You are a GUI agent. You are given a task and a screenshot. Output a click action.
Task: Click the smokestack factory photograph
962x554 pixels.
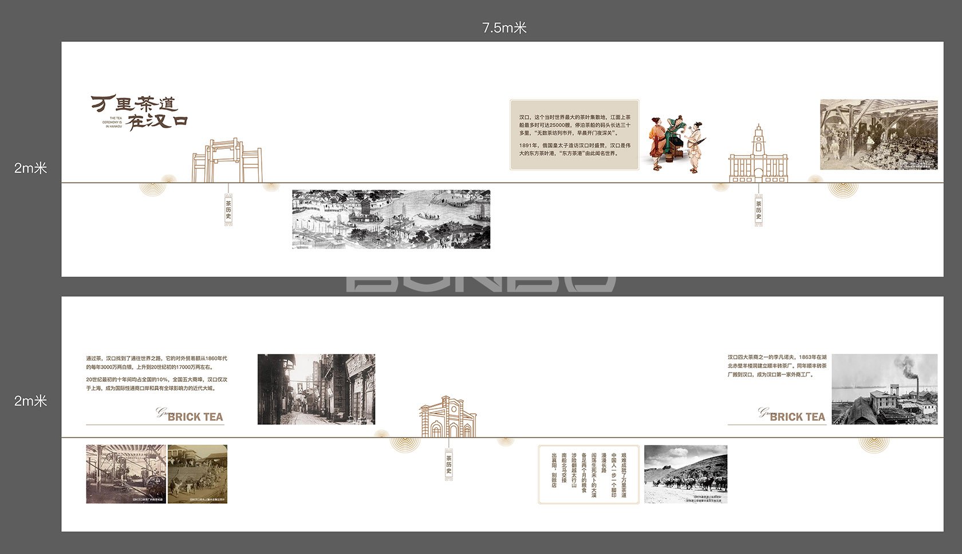884,389
